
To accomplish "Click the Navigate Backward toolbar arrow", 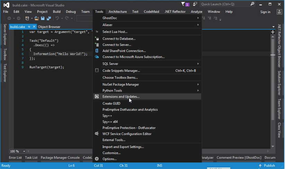I will (9, 18).
